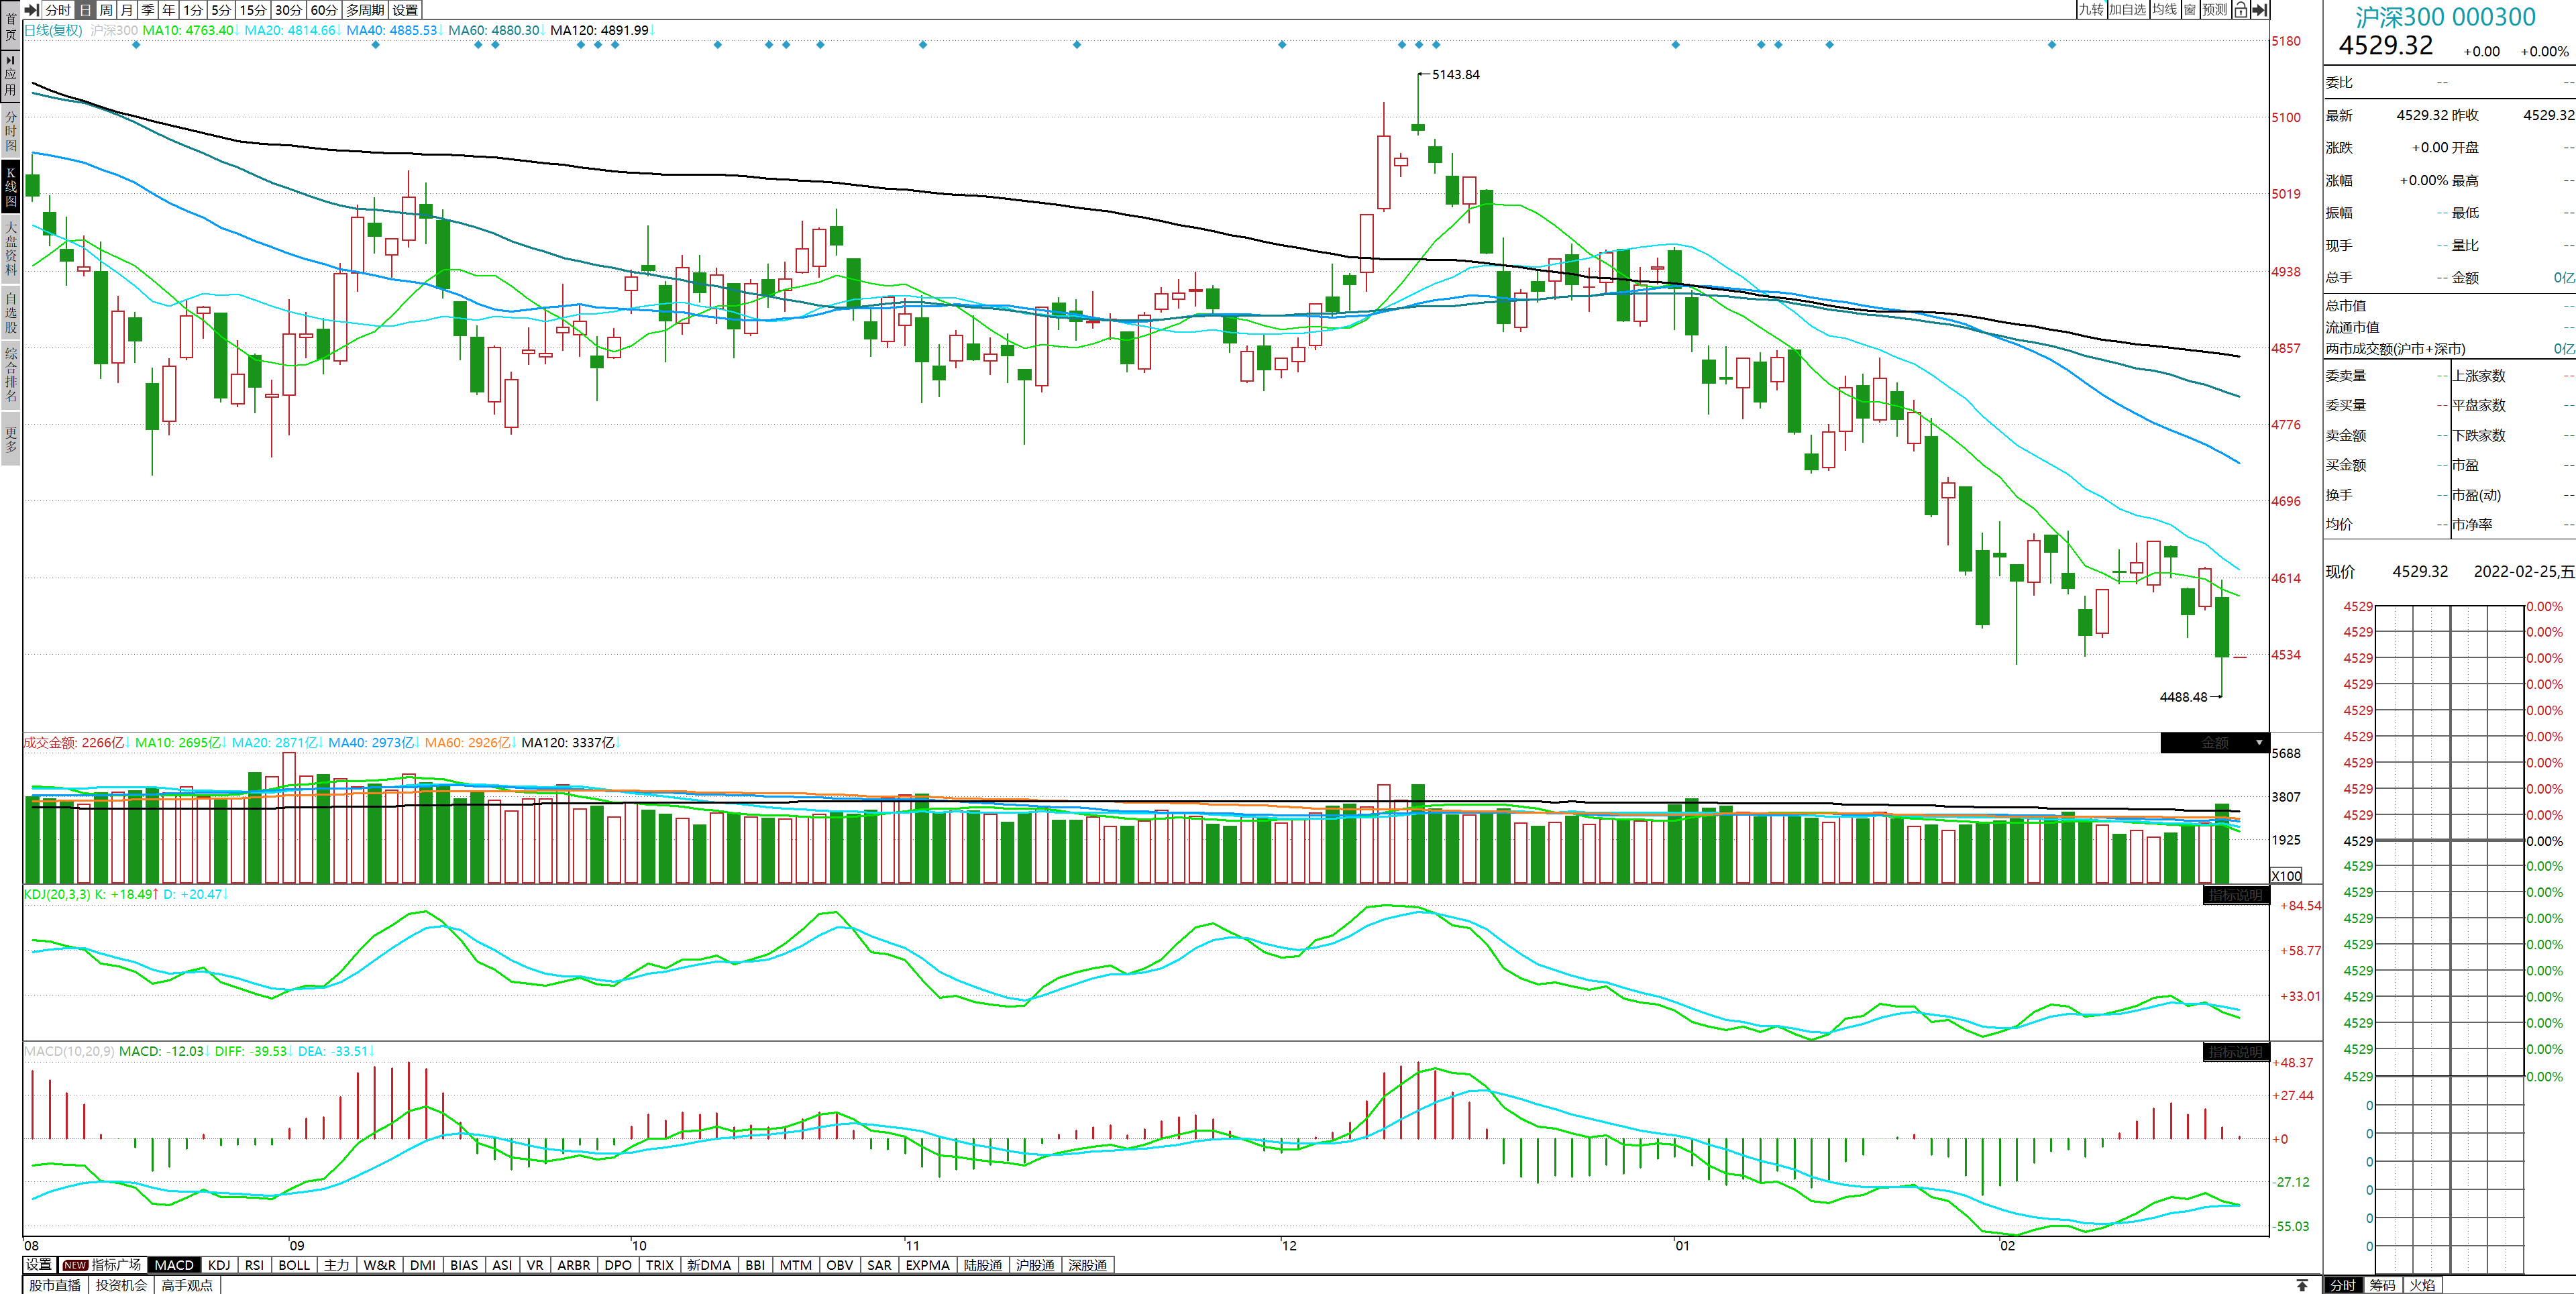
Task: Open the 多周期 multi-period selector
Action: [365, 10]
